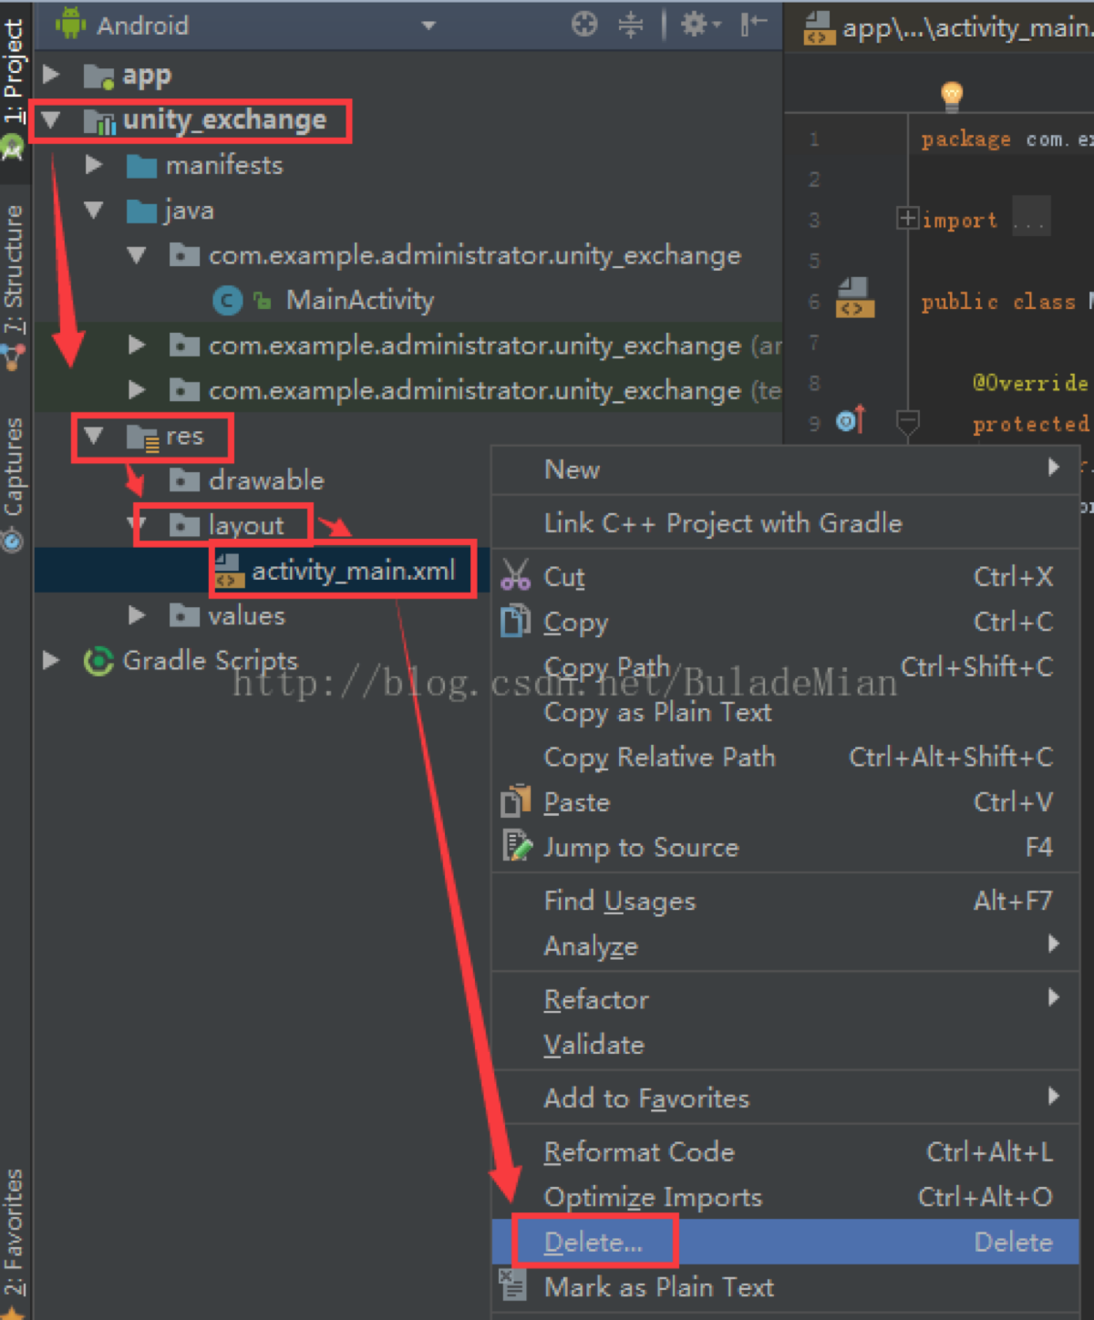1094x1320 pixels.
Task: Select the drawable folder
Action: pyautogui.click(x=266, y=480)
